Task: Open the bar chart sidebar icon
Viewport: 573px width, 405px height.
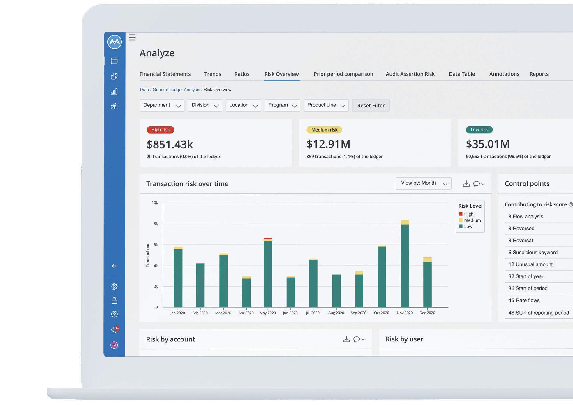Action: [x=114, y=92]
